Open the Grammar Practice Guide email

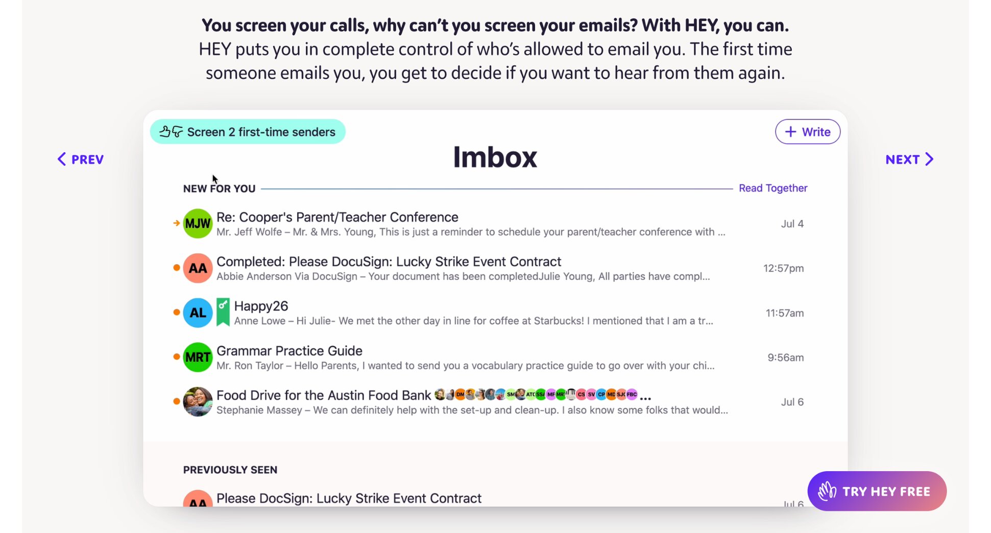pyautogui.click(x=289, y=351)
